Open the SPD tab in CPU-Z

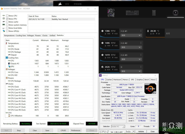(133, 80)
